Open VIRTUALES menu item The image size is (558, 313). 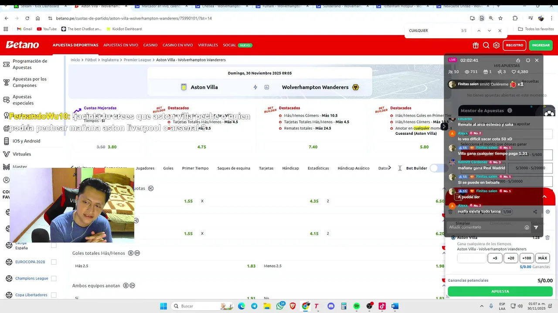pos(208,45)
